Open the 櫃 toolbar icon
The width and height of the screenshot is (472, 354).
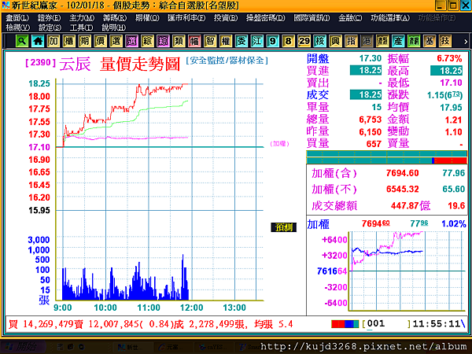(x=69, y=41)
